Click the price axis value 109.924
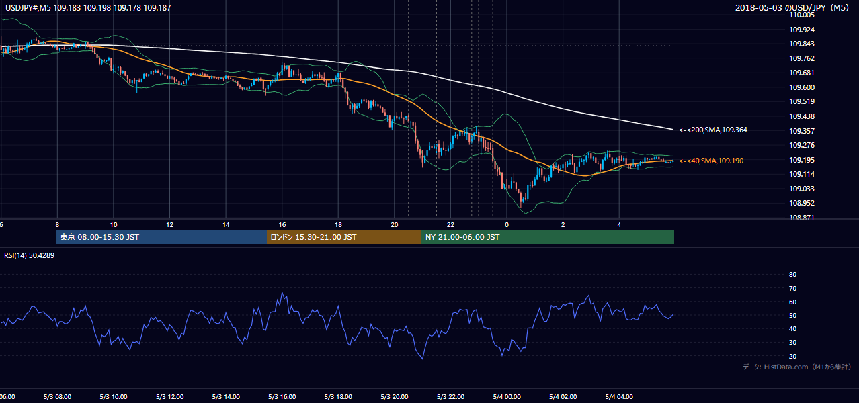The height and width of the screenshot is (403, 859). click(x=802, y=30)
